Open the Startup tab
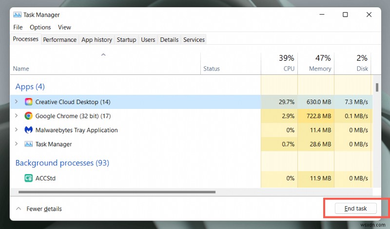 126,40
